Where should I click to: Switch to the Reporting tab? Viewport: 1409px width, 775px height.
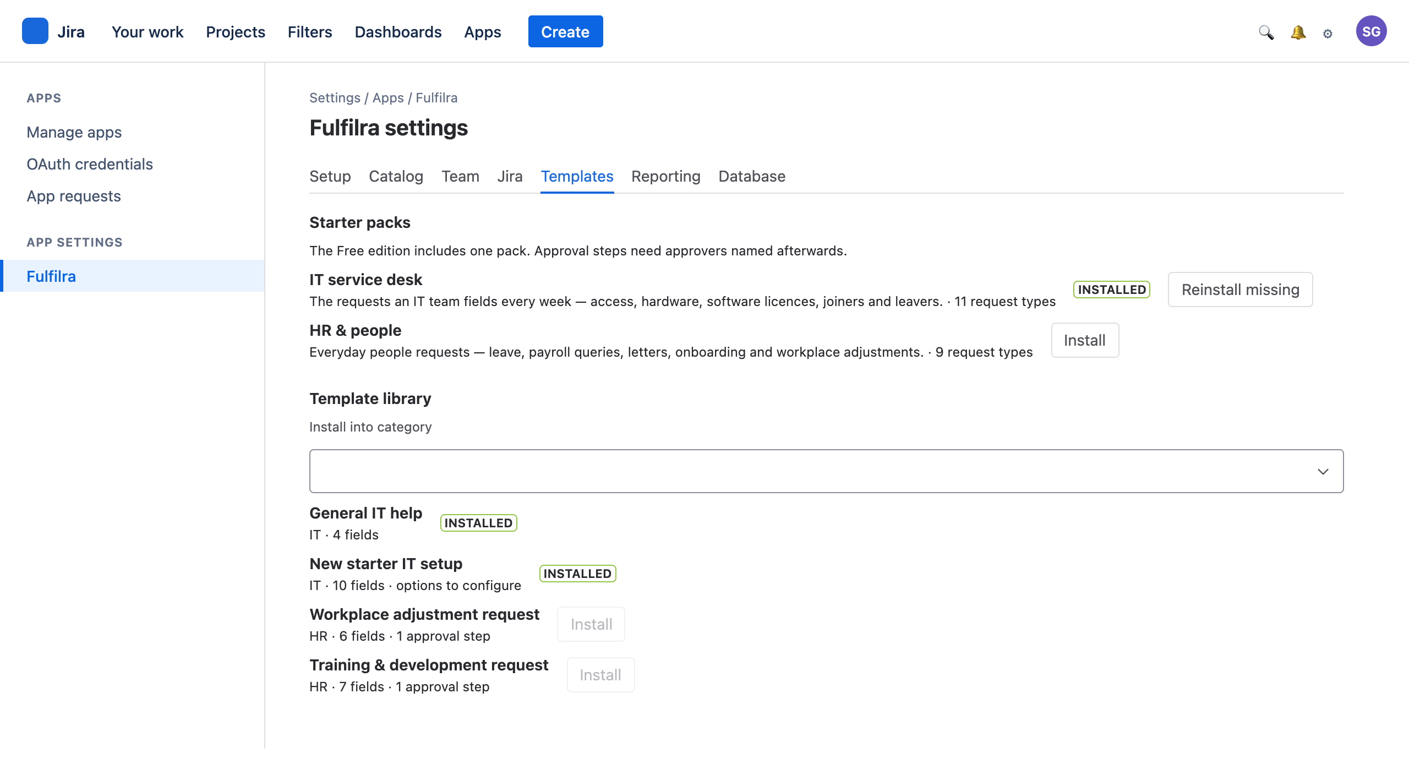pyautogui.click(x=665, y=176)
